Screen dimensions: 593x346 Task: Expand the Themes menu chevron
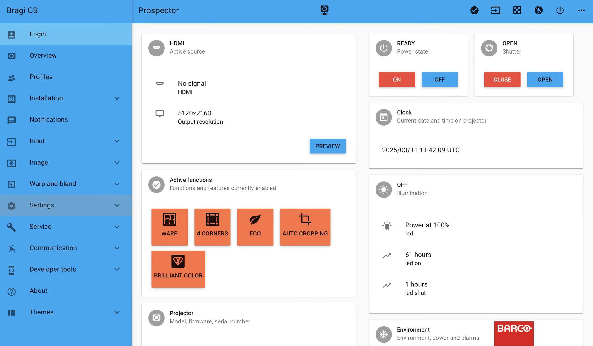tap(117, 312)
